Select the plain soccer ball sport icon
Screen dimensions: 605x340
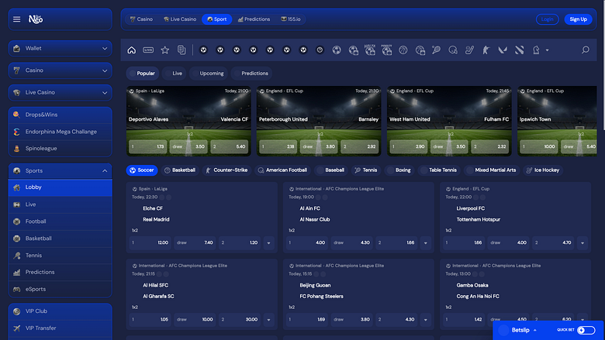[337, 50]
